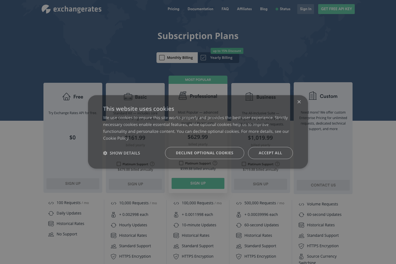Click the green Status indicator dot
Image resolution: width=396 pixels, height=264 pixels.
[277, 9]
